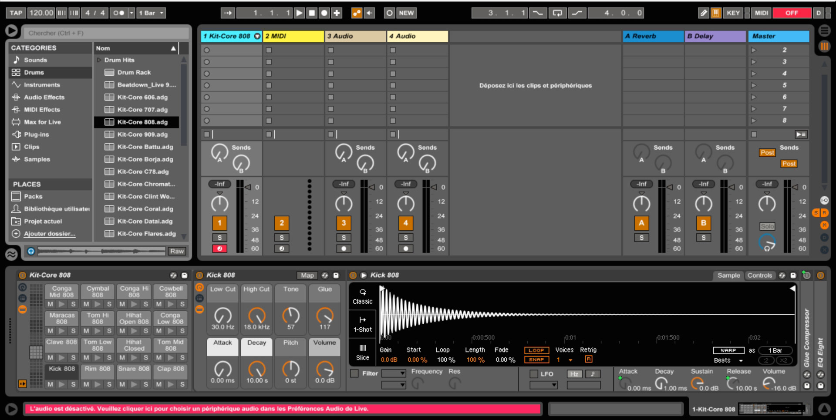Click Hot-Swap icon on Kick 808 rack

pyautogui.click(x=325, y=275)
